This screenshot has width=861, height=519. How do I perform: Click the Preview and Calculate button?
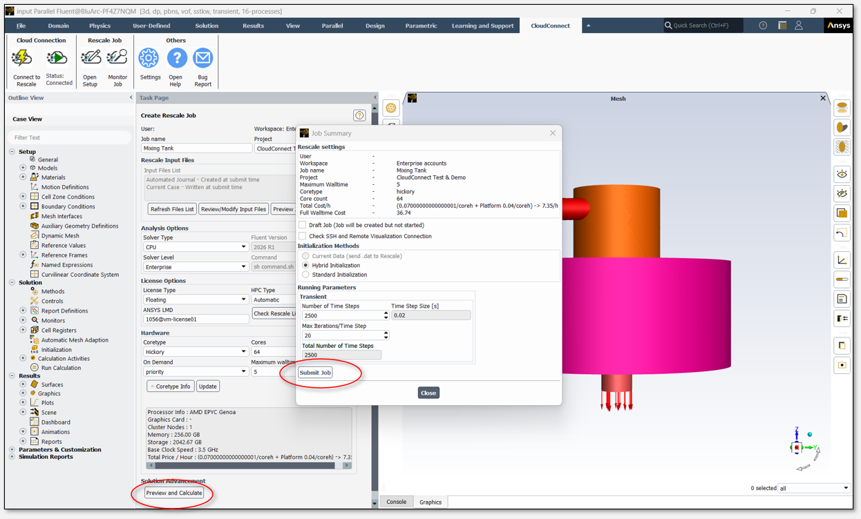(x=173, y=493)
